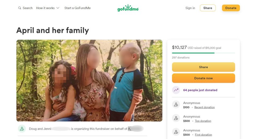This screenshot has height=139, width=257.
Task: Click the GoFundMe logo
Action: pos(128,8)
